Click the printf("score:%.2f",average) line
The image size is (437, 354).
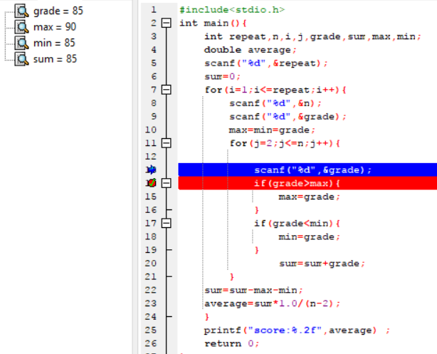click(297, 330)
